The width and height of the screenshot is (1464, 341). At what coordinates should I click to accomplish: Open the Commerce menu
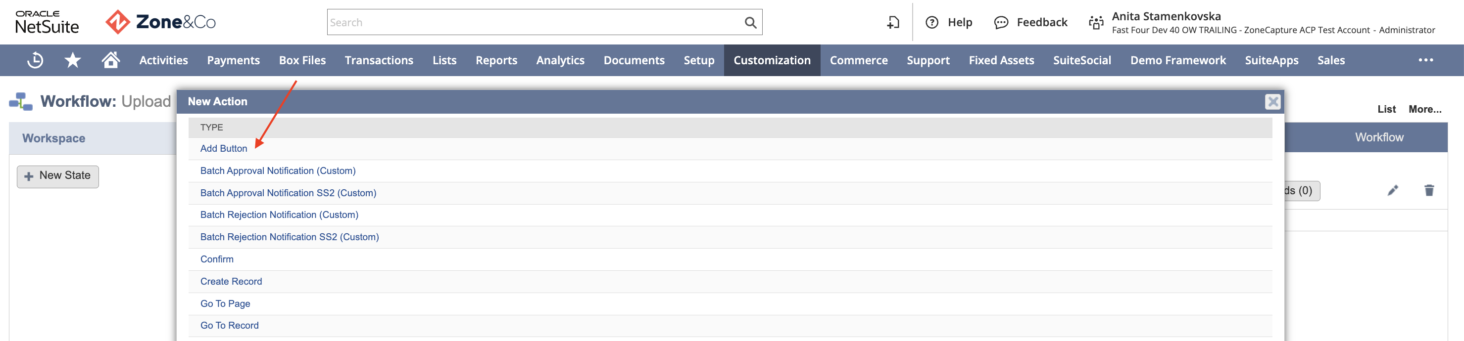pos(858,60)
